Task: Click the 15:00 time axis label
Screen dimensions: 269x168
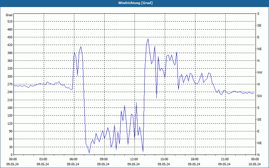Action: tap(164, 159)
